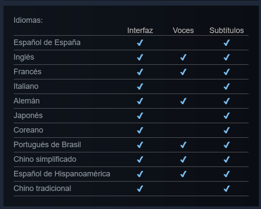
Task: Click the Subtítulos checkmark for Francés
Action: coord(227,72)
